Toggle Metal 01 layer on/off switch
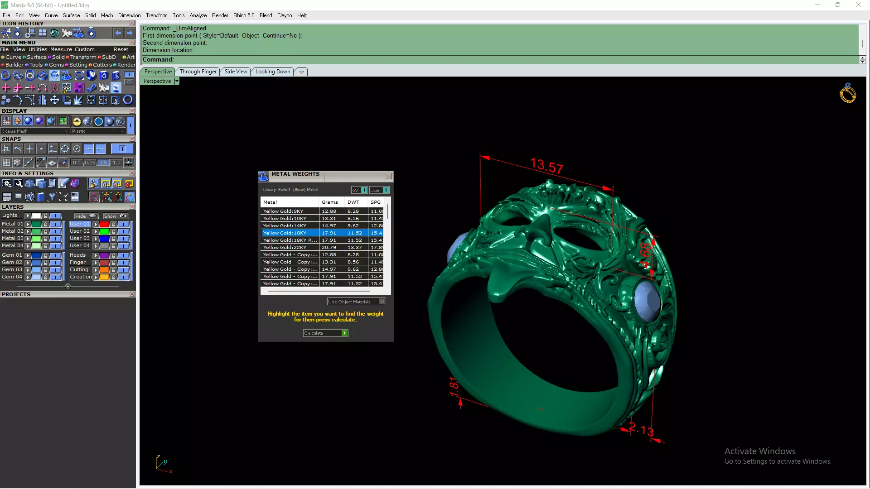Viewport: 870px width, 489px height. point(56,224)
